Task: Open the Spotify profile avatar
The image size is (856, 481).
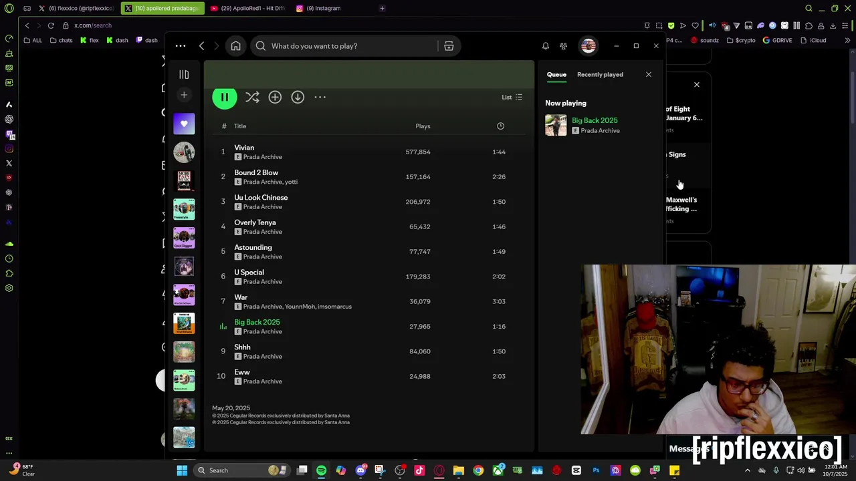Action: pyautogui.click(x=588, y=46)
